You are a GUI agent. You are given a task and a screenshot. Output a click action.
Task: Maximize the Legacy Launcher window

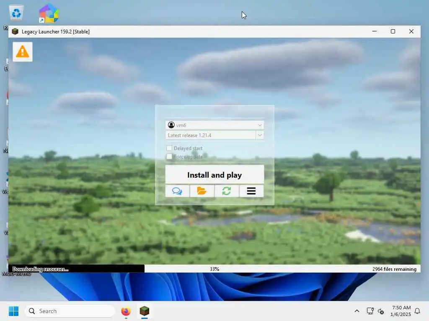[393, 31]
